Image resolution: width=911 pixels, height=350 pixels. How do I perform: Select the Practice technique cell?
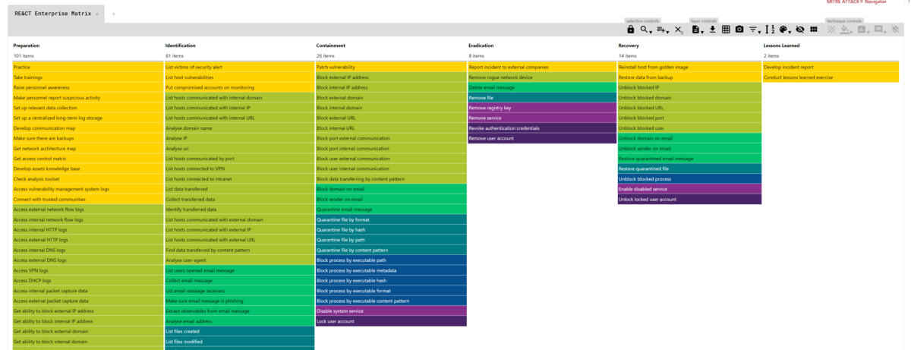click(88, 67)
